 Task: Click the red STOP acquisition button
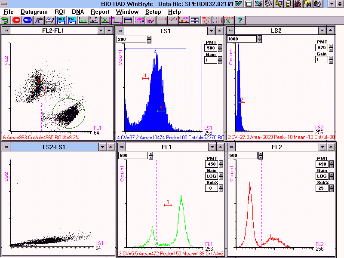(x=16, y=20)
